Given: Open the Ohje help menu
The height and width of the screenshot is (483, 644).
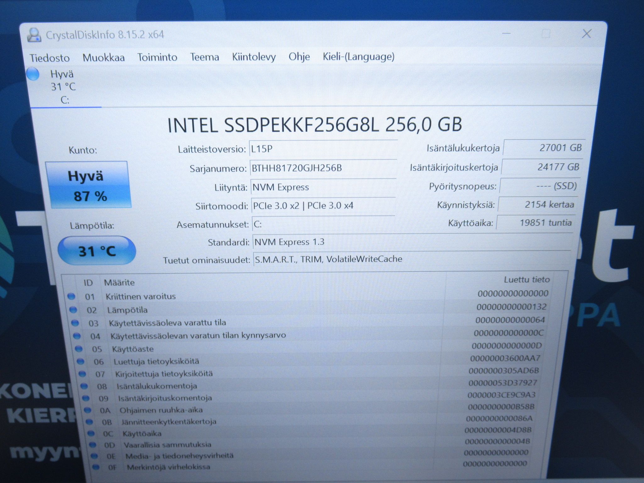Looking at the screenshot, I should pyautogui.click(x=299, y=57).
